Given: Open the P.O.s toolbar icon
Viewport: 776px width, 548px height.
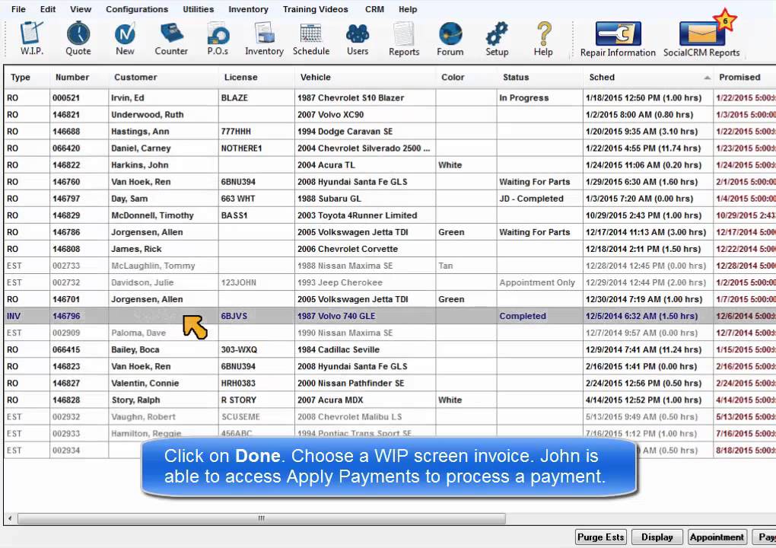Looking at the screenshot, I should pyautogui.click(x=218, y=38).
